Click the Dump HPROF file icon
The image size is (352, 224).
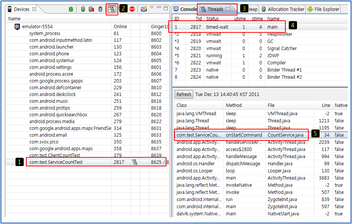pyautogui.click(x=91, y=9)
